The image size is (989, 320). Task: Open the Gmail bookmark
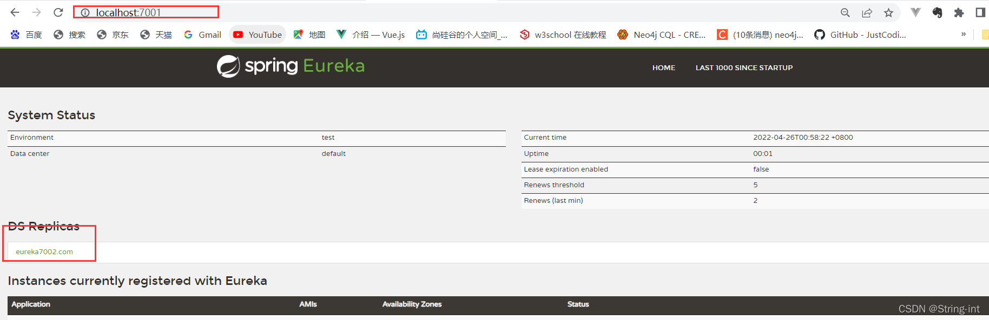tap(202, 35)
